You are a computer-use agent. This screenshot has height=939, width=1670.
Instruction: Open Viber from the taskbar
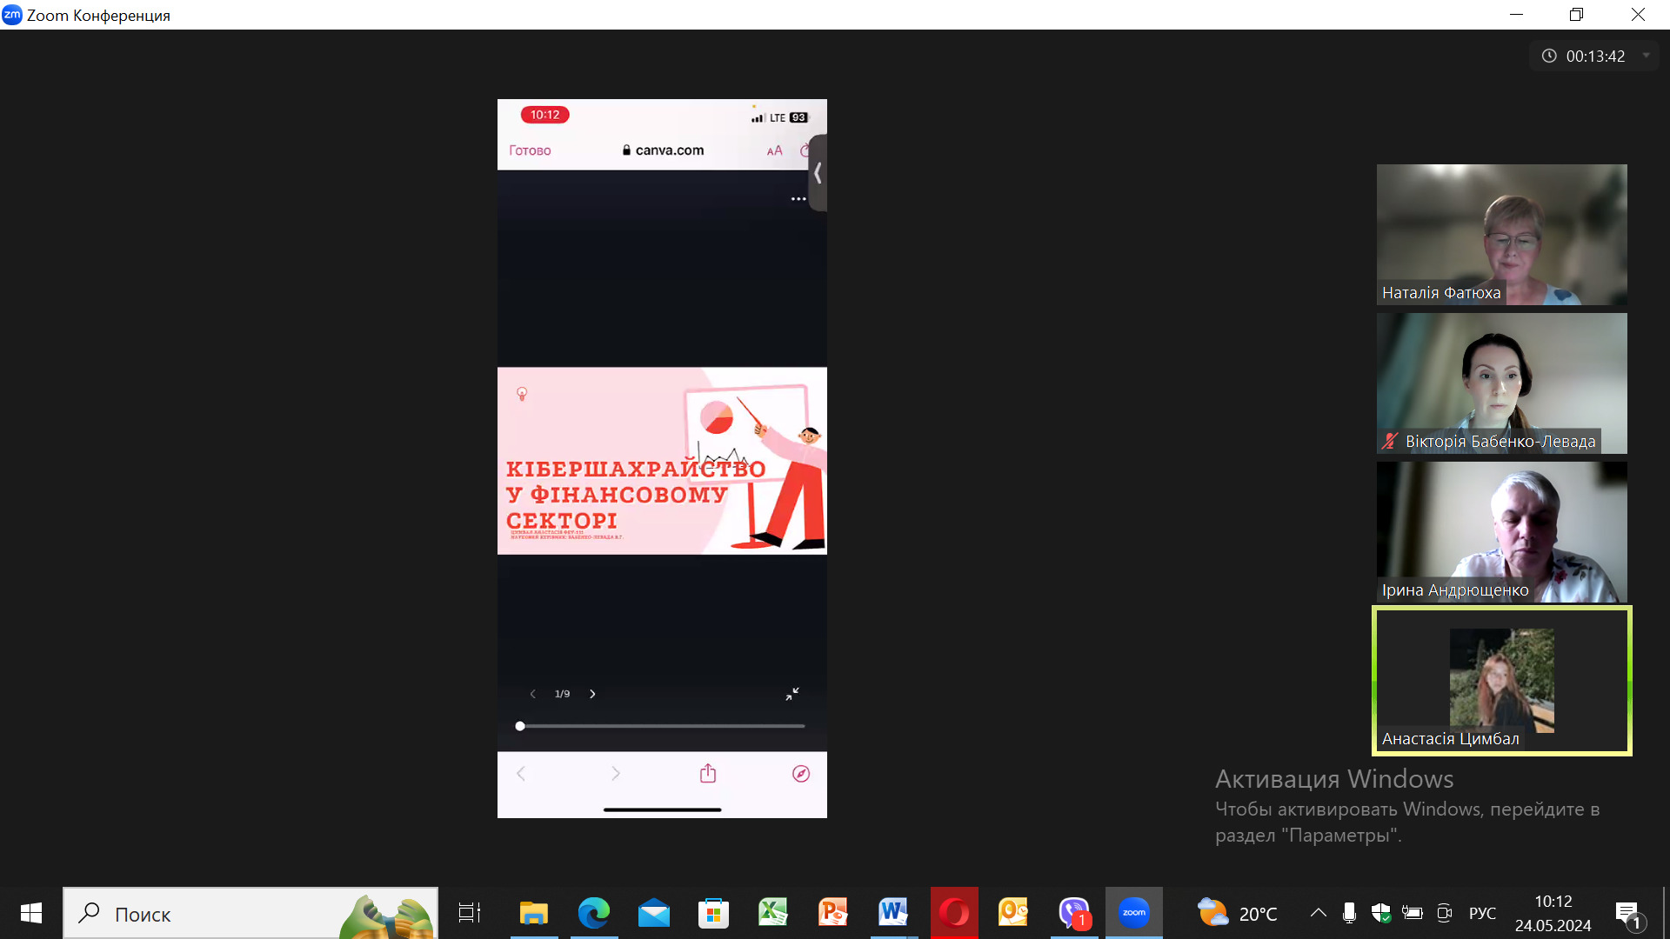pos(1074,913)
